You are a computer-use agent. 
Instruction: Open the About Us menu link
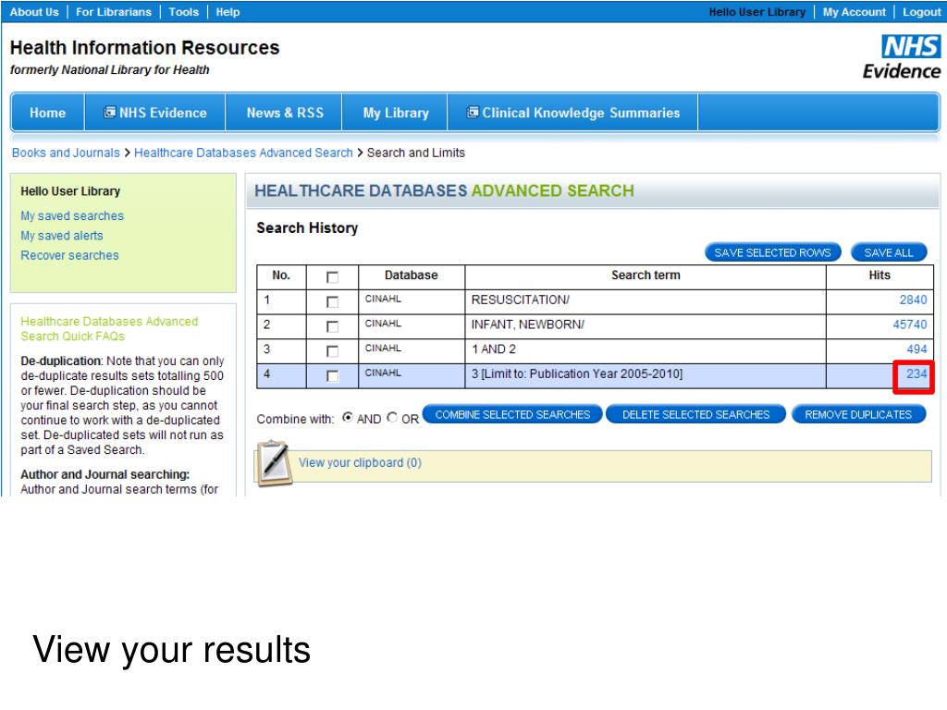coord(34,12)
